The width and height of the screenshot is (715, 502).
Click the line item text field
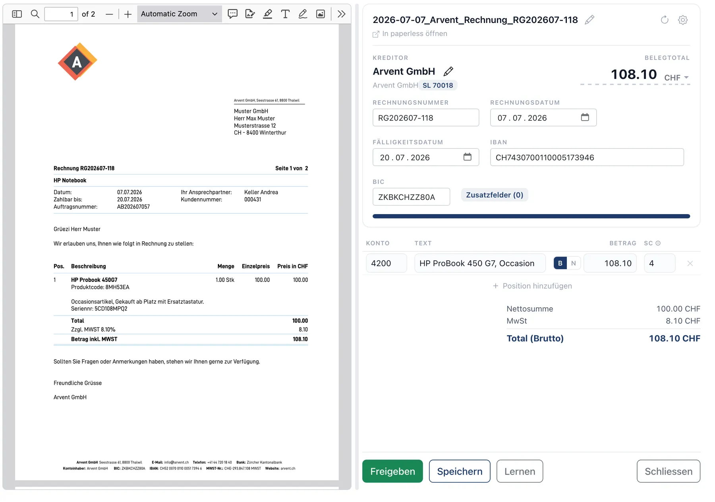tap(480, 263)
